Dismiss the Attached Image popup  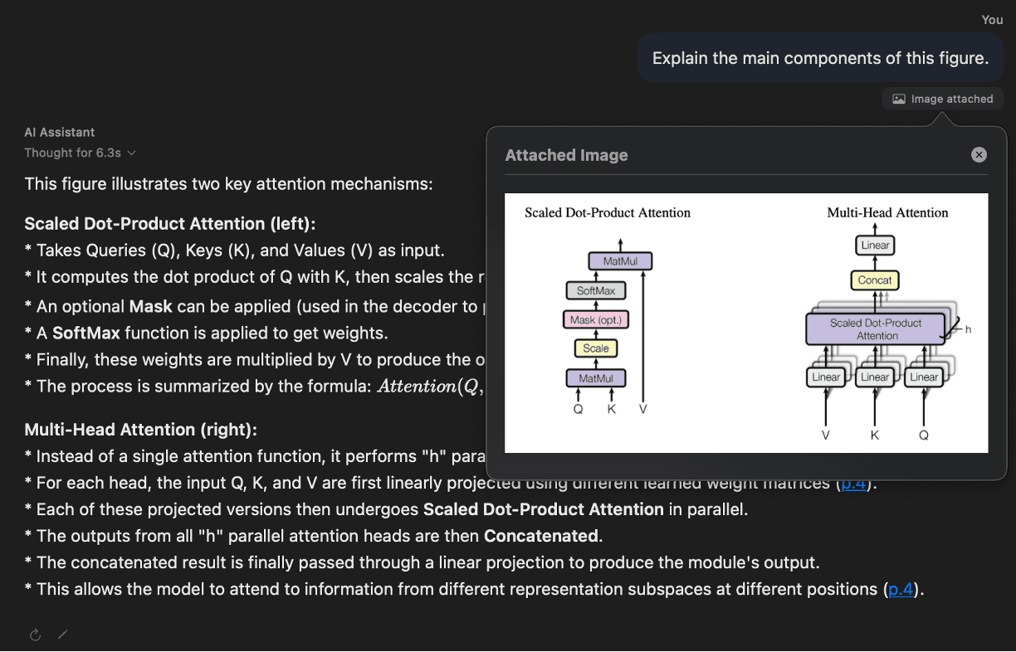pyautogui.click(x=979, y=154)
